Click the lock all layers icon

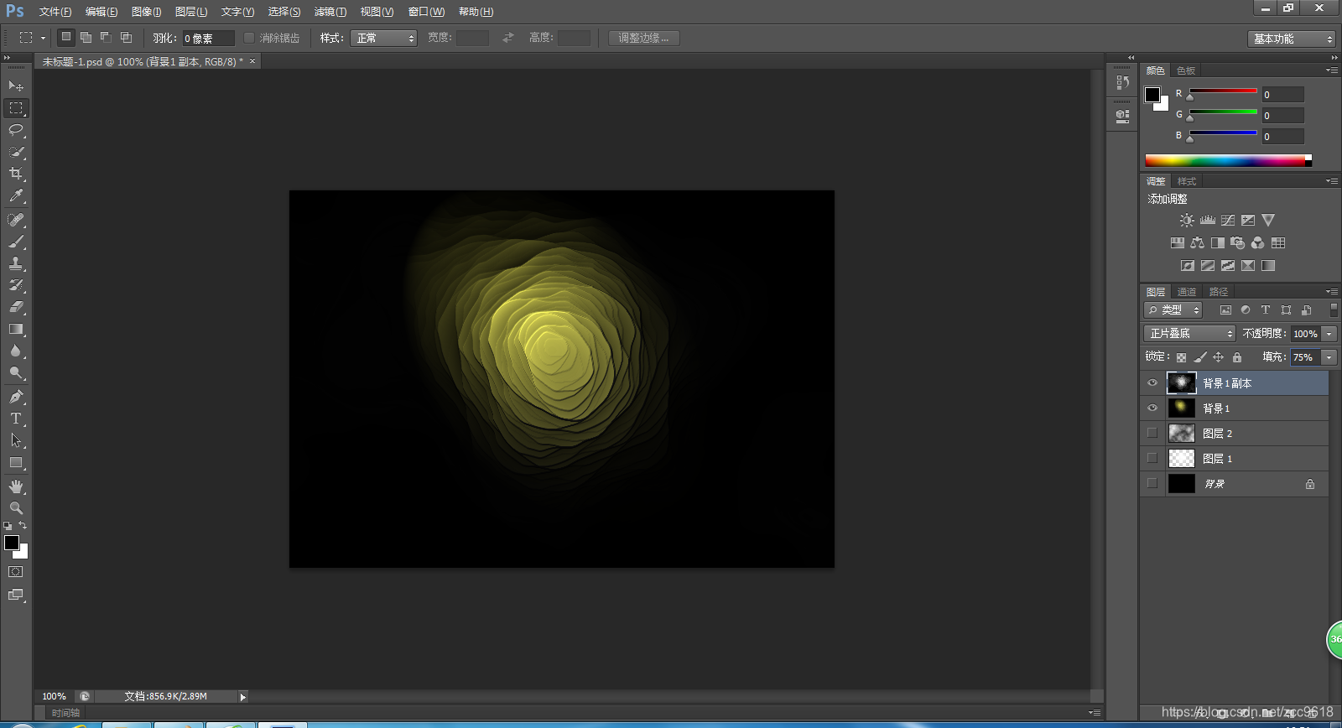[1237, 357]
